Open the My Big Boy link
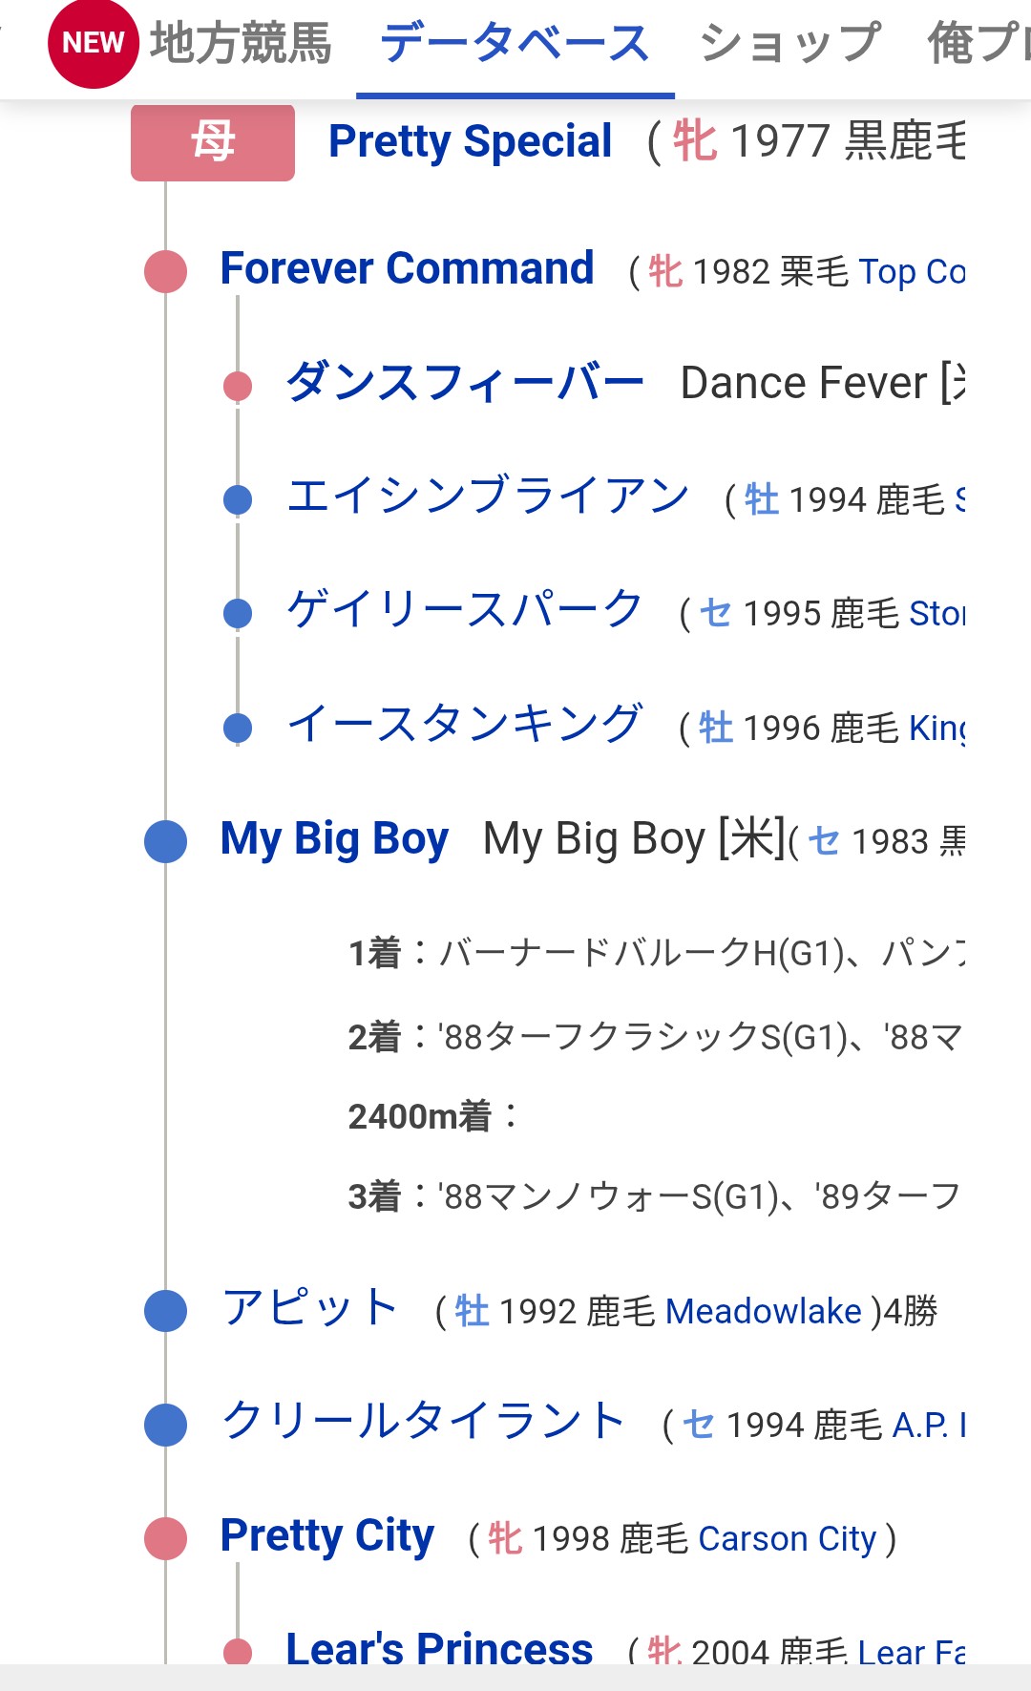Screen dimensions: 1031x1691 pos(334,839)
